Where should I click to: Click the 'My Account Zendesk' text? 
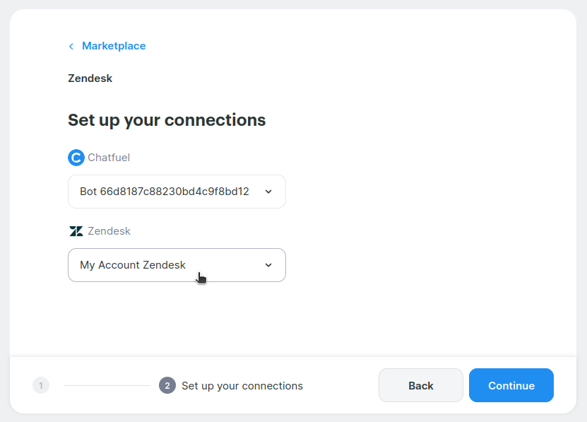(133, 265)
